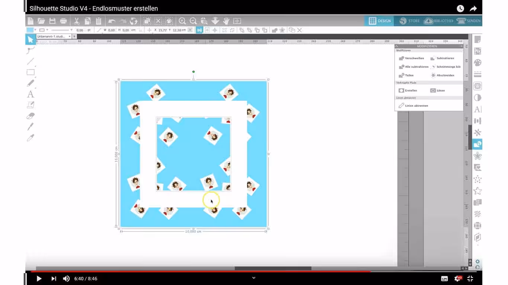508x285 pixels.
Task: Click the Save floppy disk icon
Action: click(x=52, y=21)
